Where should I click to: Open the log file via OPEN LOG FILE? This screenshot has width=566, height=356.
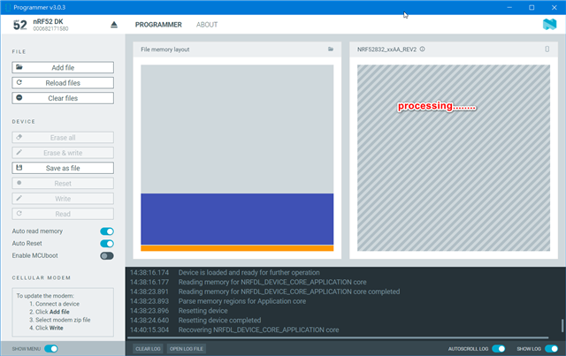[187, 349]
